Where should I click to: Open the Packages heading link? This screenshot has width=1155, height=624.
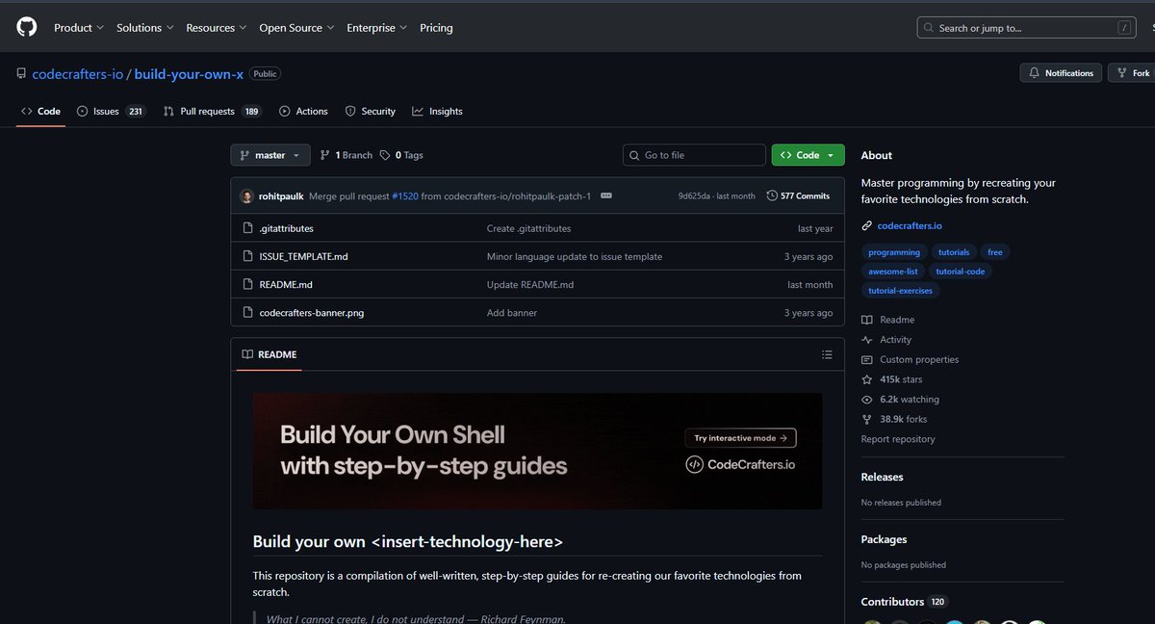click(x=885, y=539)
